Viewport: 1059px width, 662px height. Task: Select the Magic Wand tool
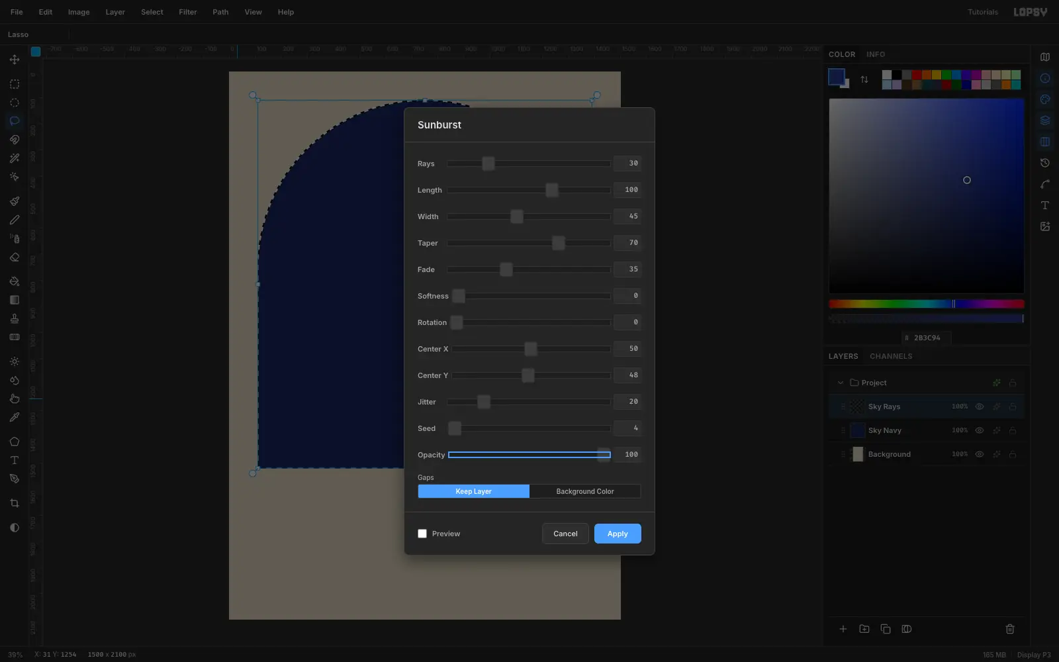14,158
